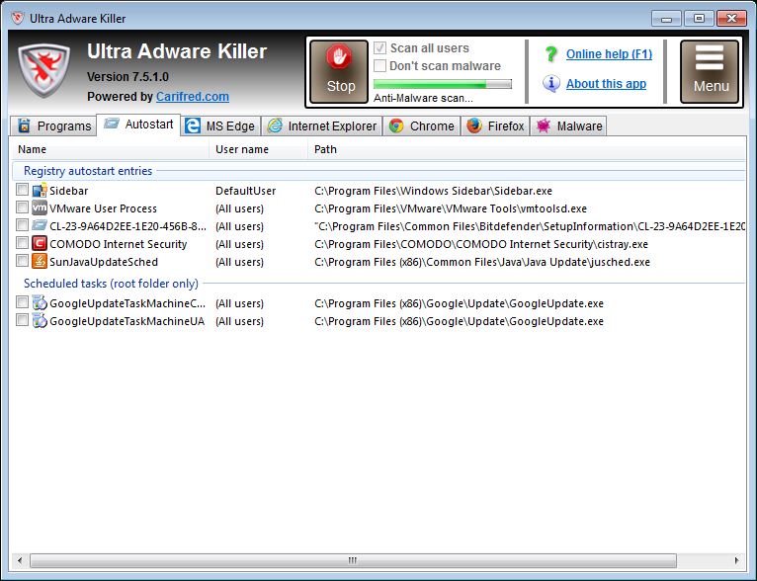Switch to the Chrome tab

tap(421, 125)
